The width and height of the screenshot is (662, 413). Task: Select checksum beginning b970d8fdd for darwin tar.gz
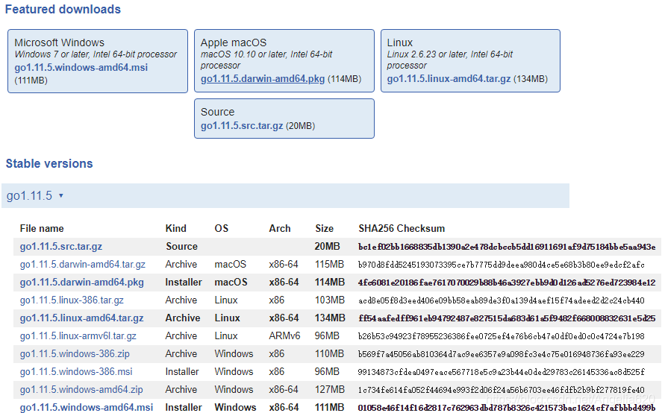coord(501,265)
